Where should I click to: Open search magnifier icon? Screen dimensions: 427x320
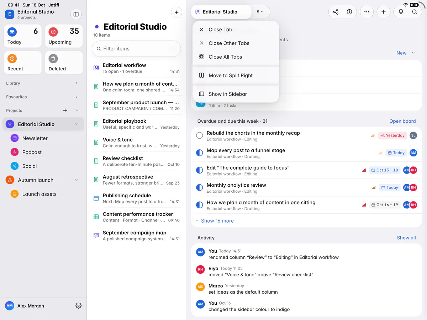[415, 12]
